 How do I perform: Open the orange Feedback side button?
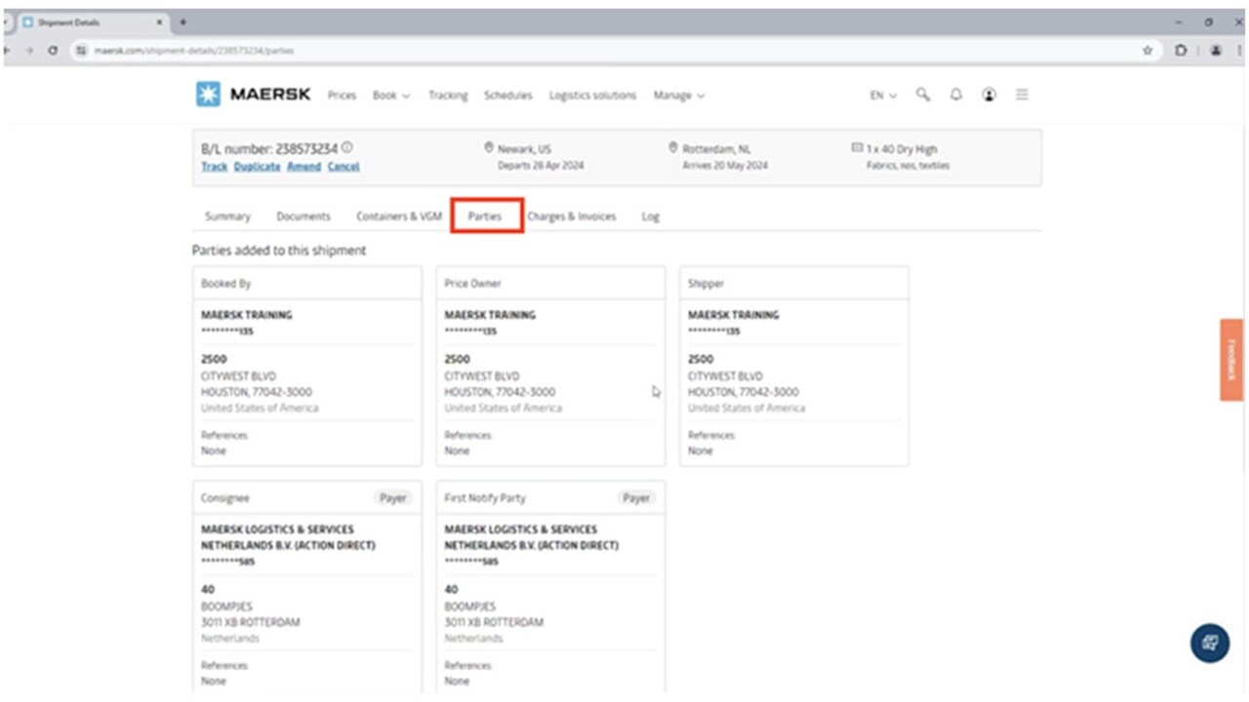click(1230, 360)
